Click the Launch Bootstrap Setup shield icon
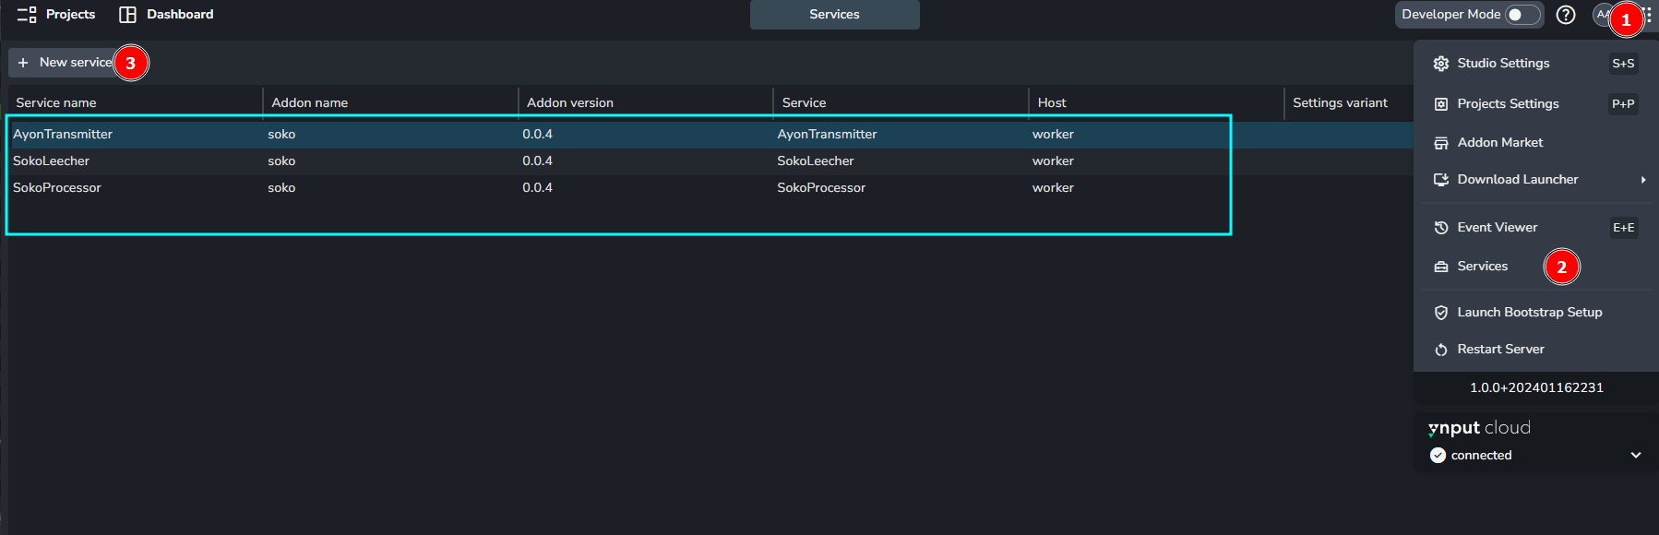This screenshot has width=1659, height=535. tap(1440, 313)
